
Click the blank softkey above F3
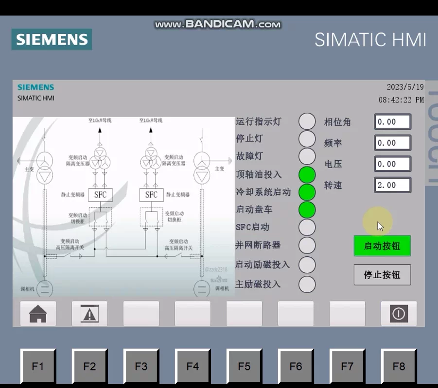141,314
